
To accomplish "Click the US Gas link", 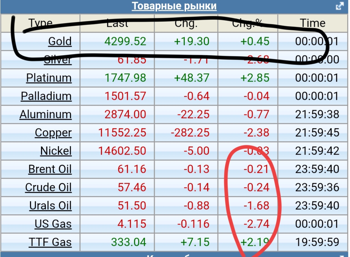I will point(53,224).
